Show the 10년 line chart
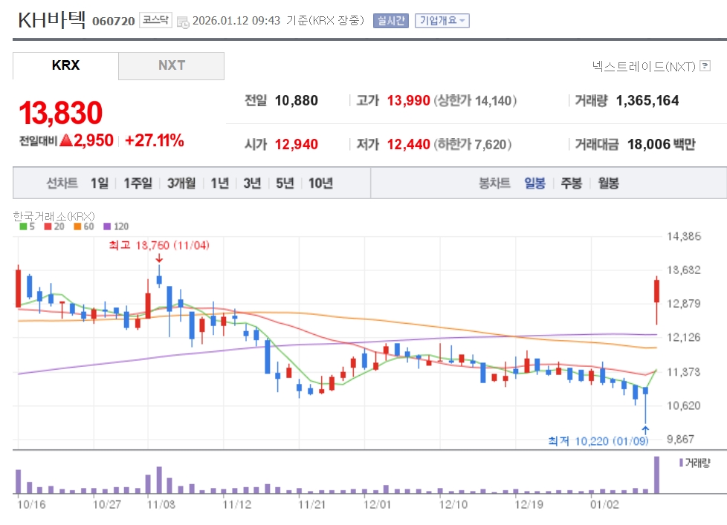Screen dimensions: 727x525 coord(321,183)
